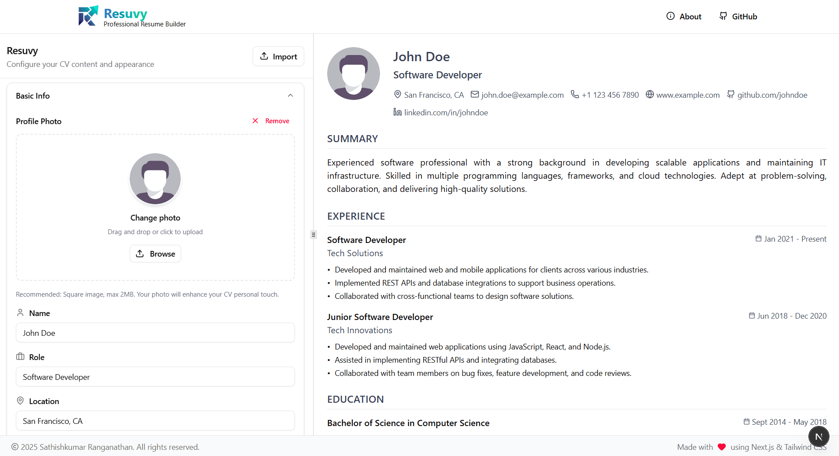The height and width of the screenshot is (456, 839).
Task: Click the GitHub icon beside github.com/johndoe
Action: coord(731,94)
